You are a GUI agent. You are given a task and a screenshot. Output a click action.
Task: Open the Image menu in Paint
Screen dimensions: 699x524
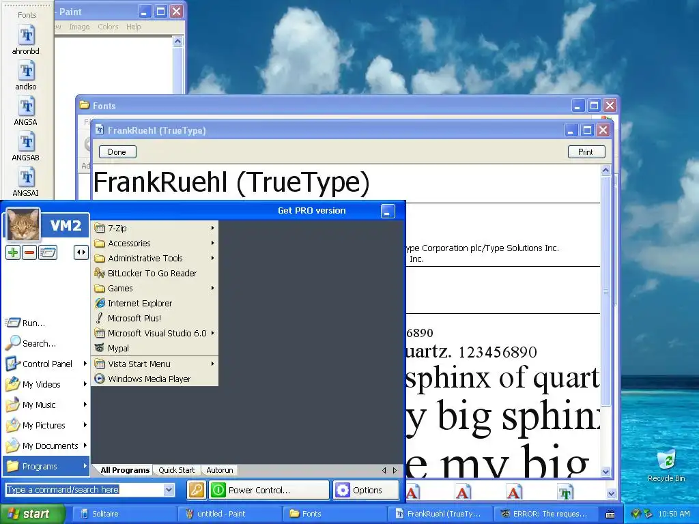click(79, 27)
